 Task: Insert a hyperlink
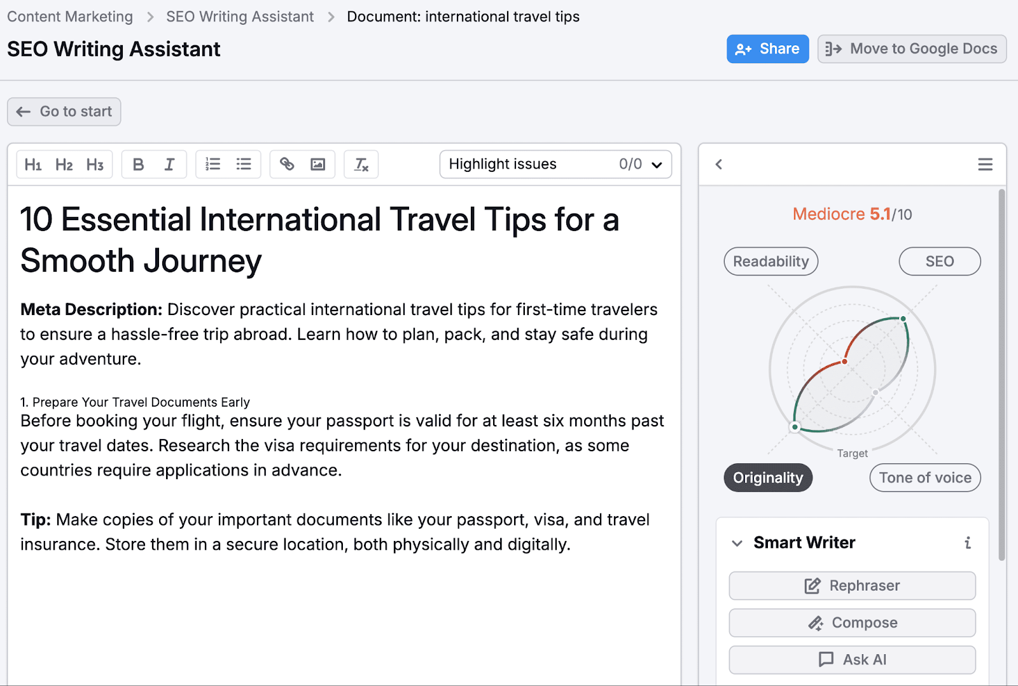coord(287,165)
